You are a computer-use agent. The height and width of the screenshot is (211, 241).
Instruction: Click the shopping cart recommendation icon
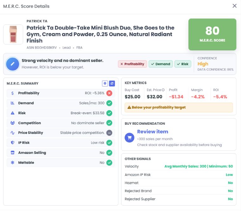tap(129, 138)
